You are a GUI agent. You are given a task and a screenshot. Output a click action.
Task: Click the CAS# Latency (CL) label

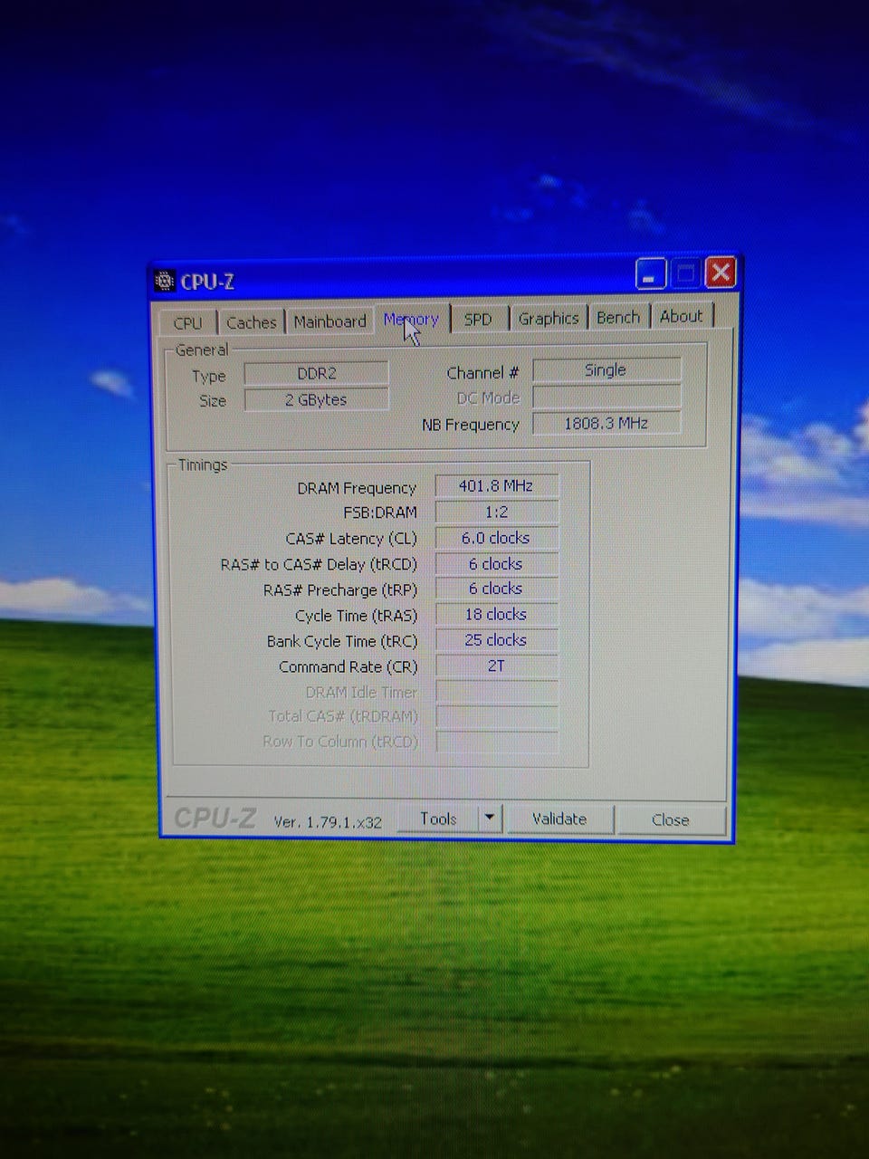coord(351,539)
